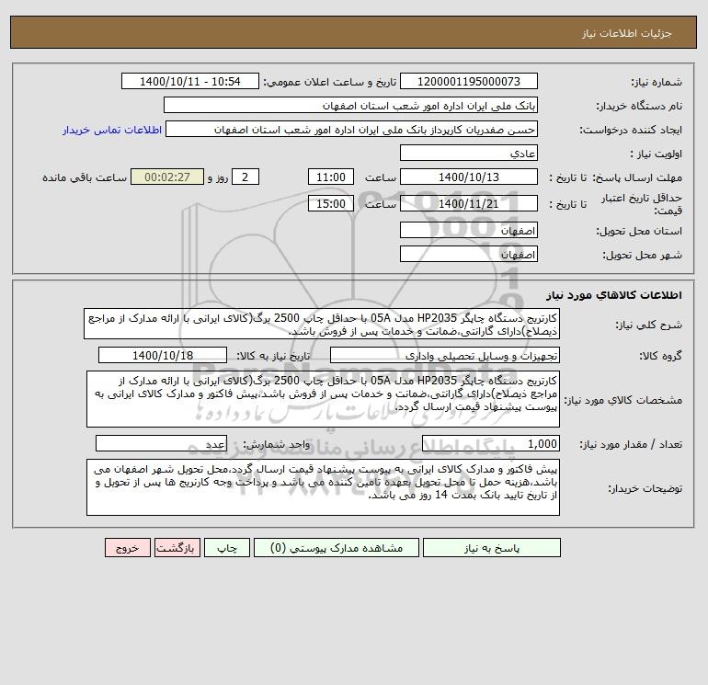Click the delivery city field اصفهان
This screenshot has height=685, width=708.
coord(469,254)
